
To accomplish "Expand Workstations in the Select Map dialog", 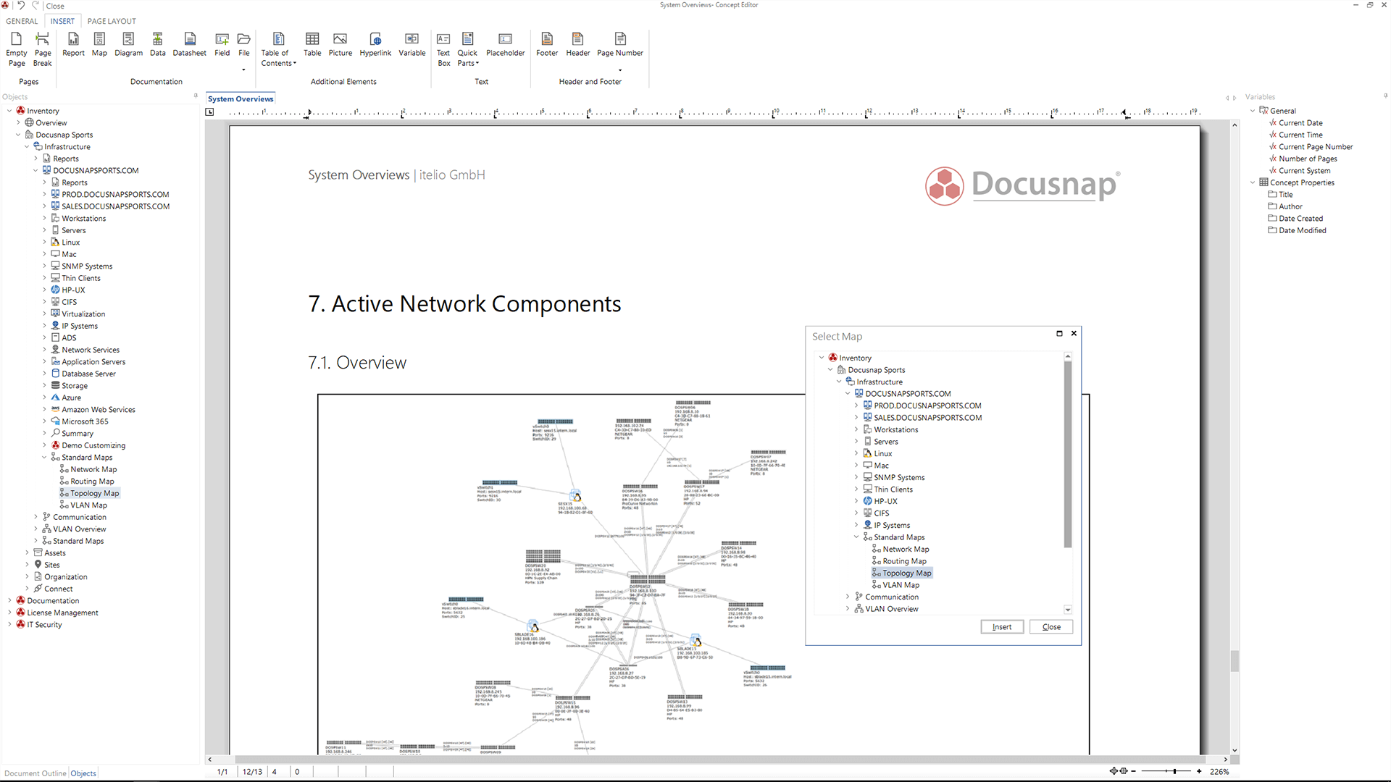I will point(857,429).
